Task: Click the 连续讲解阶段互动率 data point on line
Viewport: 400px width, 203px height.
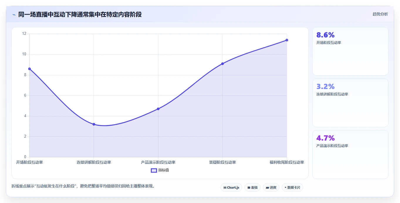Action: point(94,124)
